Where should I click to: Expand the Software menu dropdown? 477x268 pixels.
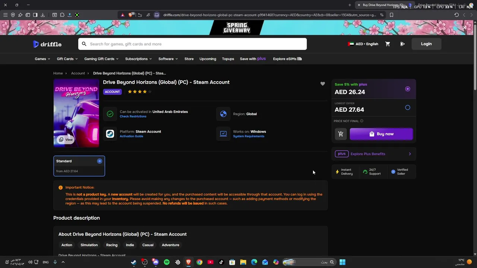(168, 59)
